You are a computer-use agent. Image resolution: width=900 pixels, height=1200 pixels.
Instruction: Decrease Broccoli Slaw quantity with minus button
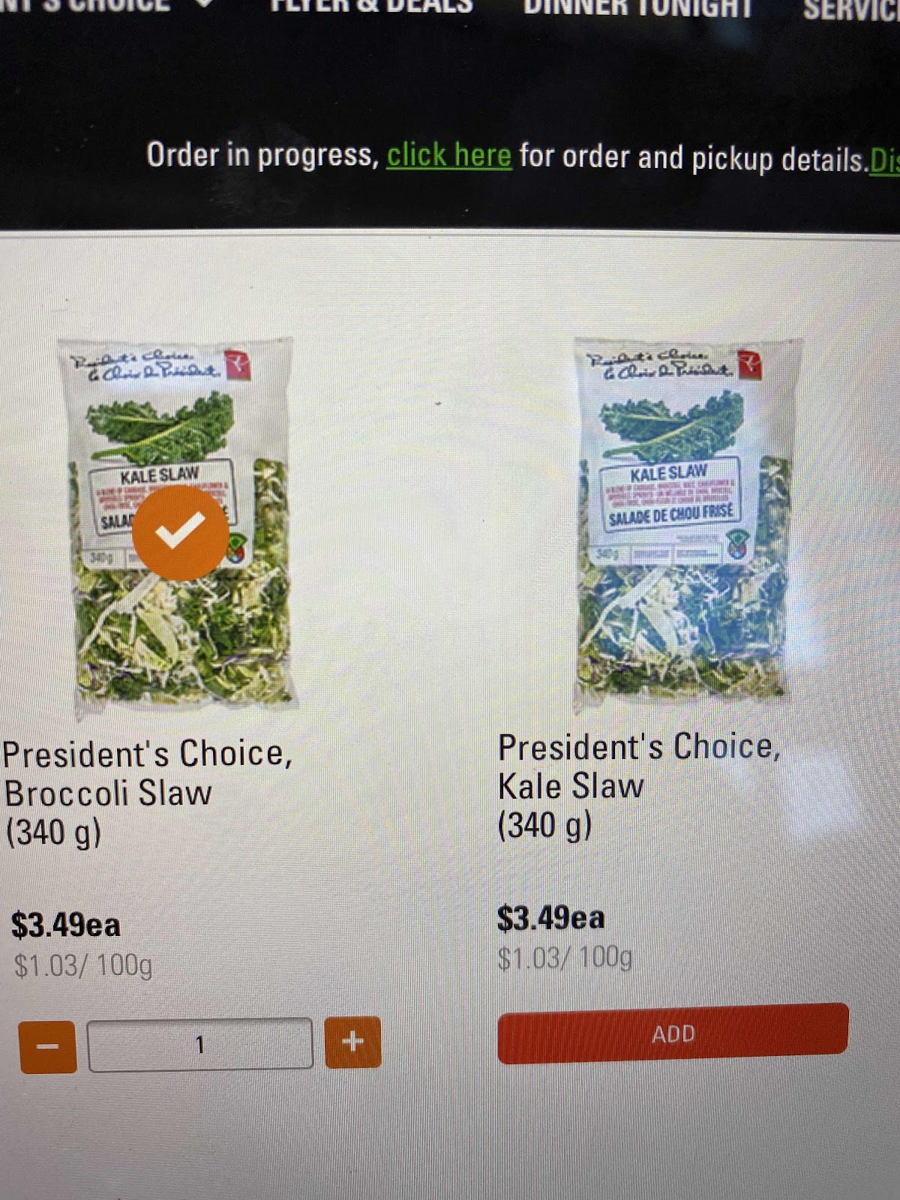(48, 1046)
